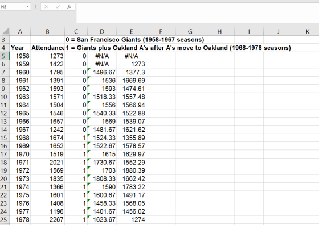This screenshot has width=319, height=225.
Task: Click the Select All corner triangle
Action: coord(5,31)
